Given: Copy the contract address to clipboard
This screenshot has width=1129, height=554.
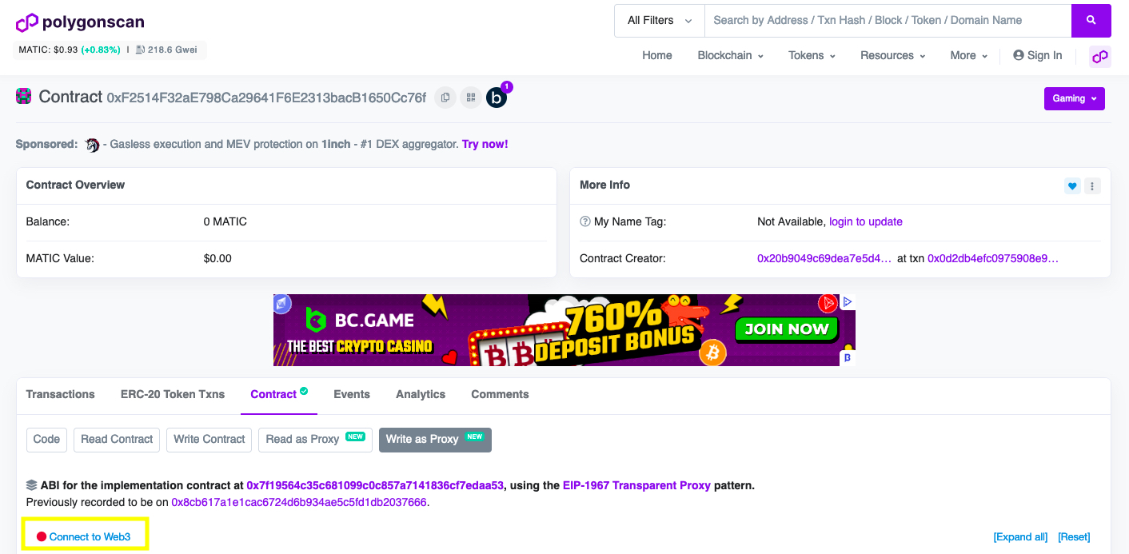Looking at the screenshot, I should [445, 98].
